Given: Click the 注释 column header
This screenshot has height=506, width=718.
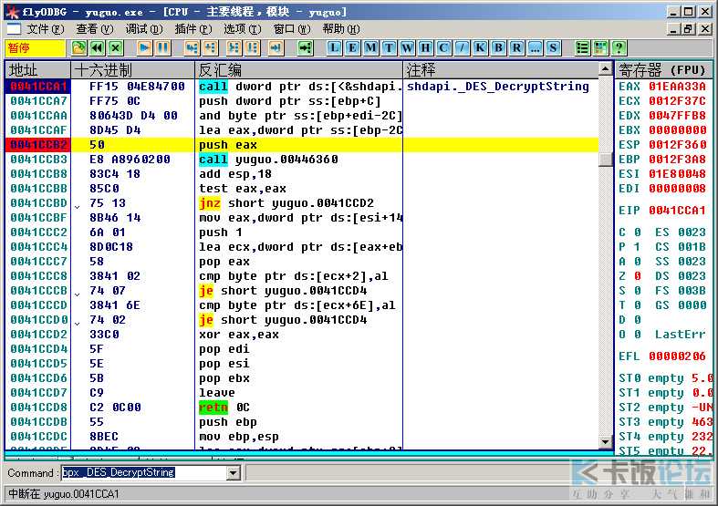Looking at the screenshot, I should pyautogui.click(x=501, y=70).
